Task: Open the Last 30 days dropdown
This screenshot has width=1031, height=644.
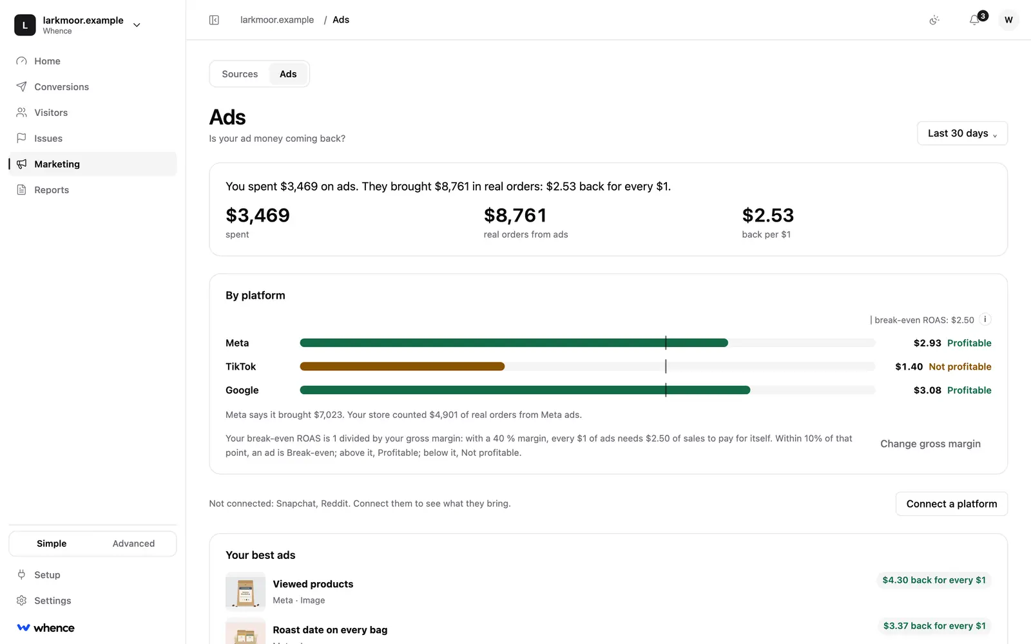Action: (962, 133)
